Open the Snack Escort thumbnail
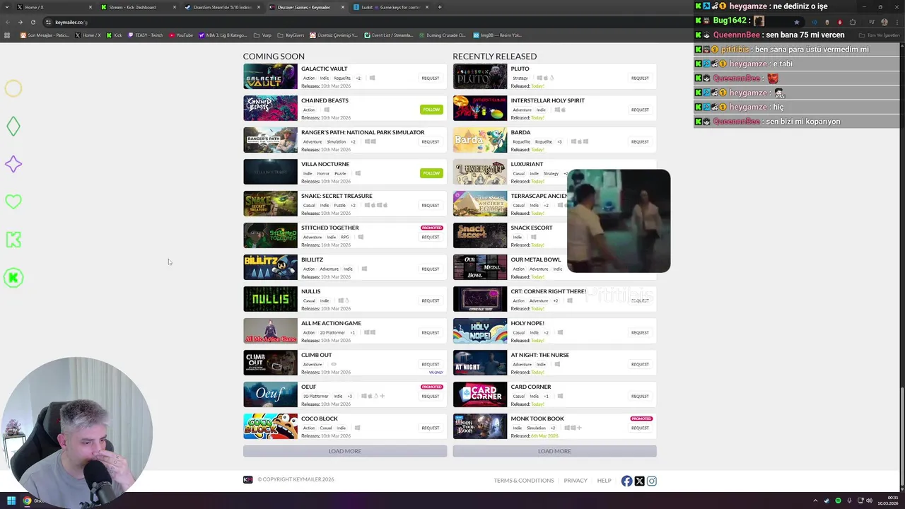Viewport: 905px width, 509px height. (x=480, y=235)
